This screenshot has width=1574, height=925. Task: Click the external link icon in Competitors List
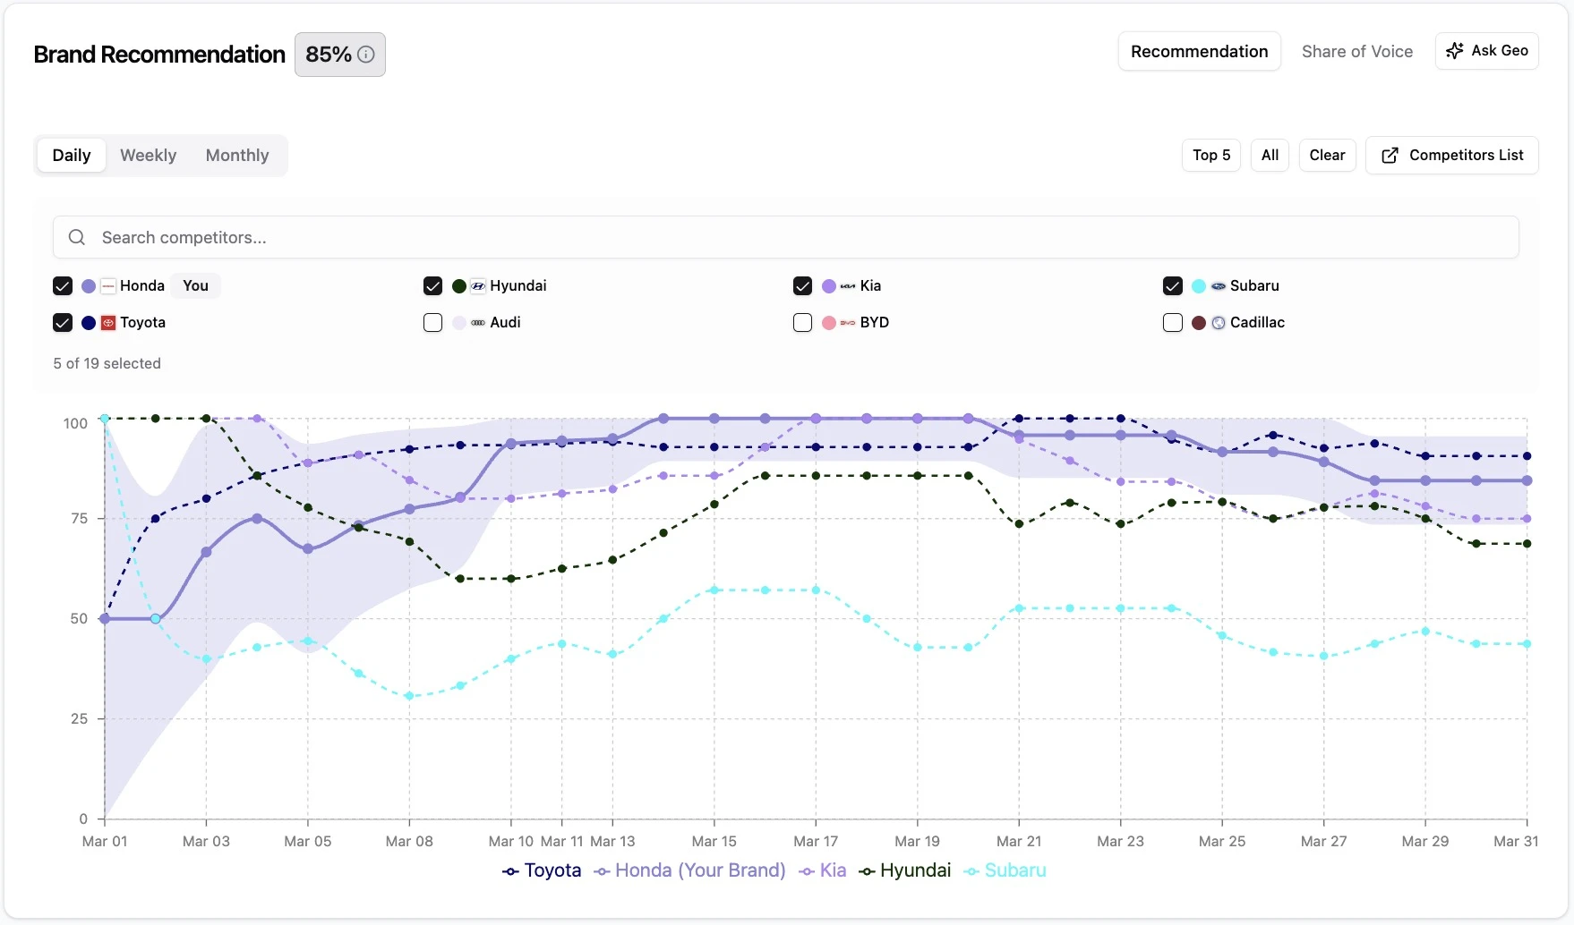(1390, 156)
